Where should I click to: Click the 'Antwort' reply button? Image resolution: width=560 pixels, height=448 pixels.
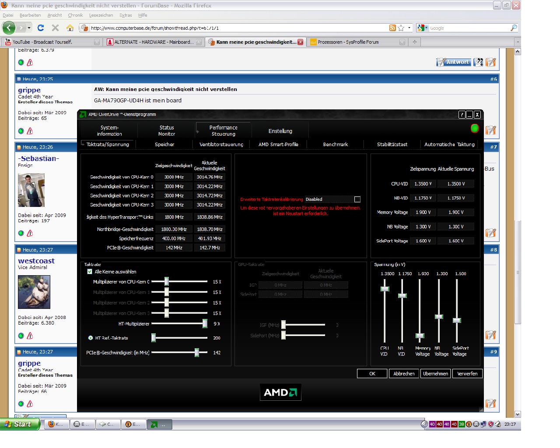454,62
